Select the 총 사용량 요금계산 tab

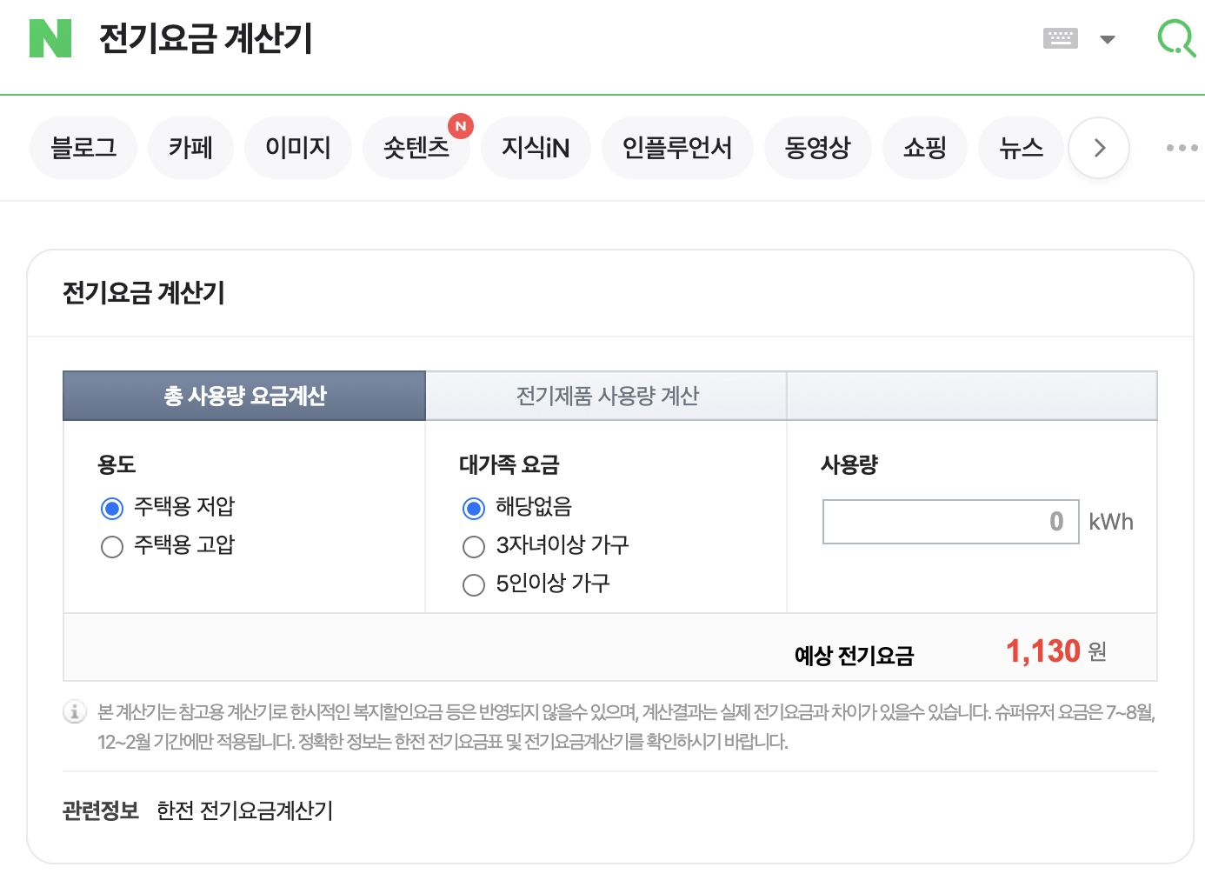point(243,396)
